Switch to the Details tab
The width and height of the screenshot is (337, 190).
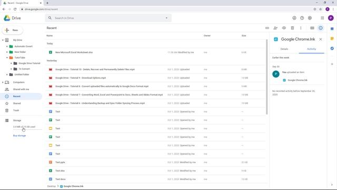[x=284, y=49]
